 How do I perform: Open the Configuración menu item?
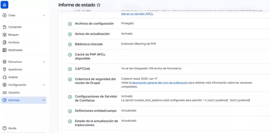point(17,85)
